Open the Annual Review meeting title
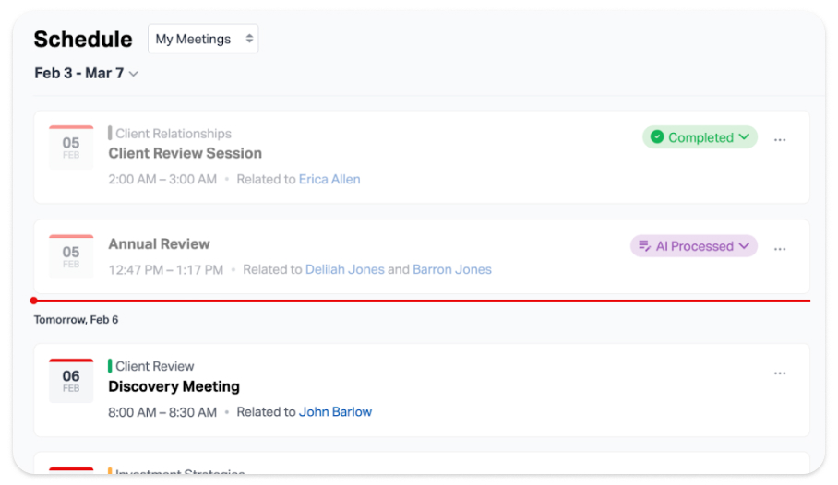Image resolution: width=838 pixels, height=485 pixels. point(160,244)
